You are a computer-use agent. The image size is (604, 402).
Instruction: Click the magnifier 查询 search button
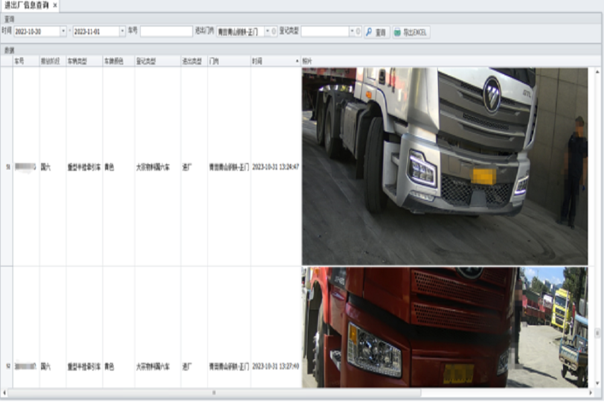(x=376, y=32)
